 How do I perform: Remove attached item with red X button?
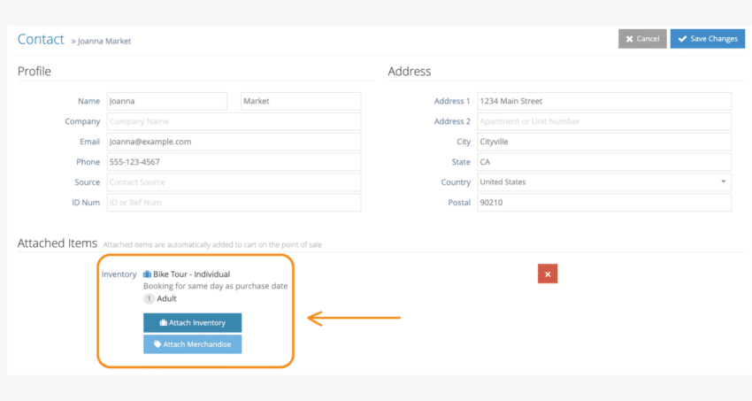tap(548, 274)
